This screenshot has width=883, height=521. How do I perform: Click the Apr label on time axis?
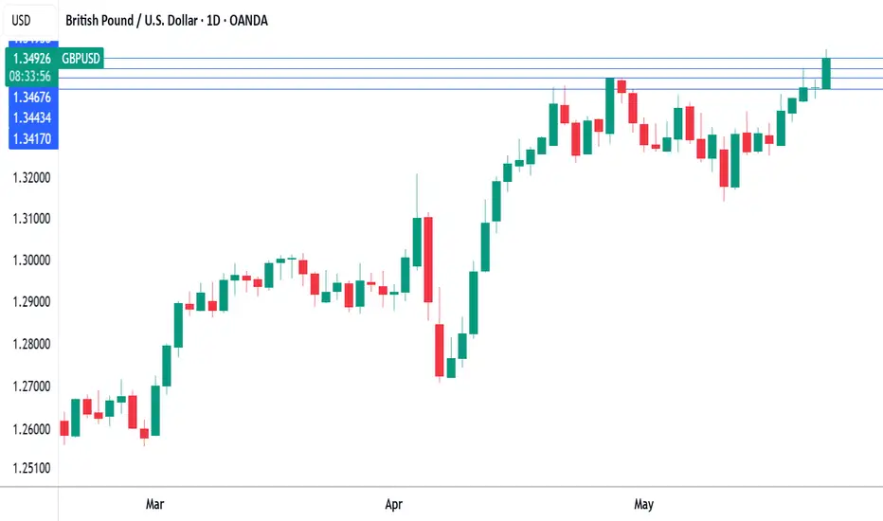pos(393,504)
